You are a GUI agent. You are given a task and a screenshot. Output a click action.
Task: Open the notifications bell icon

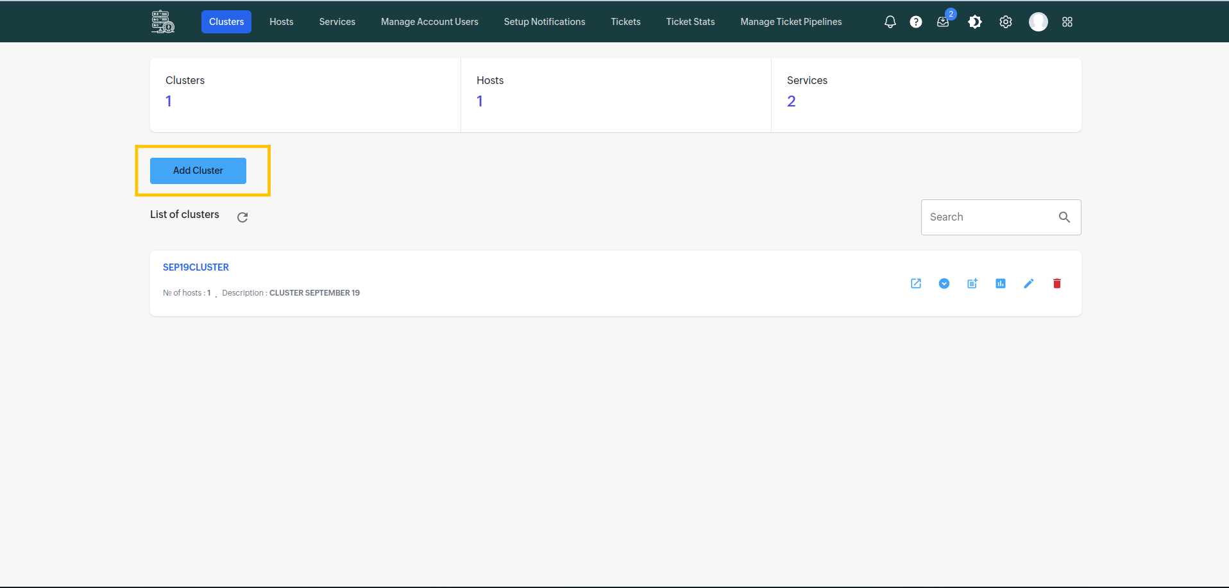pyautogui.click(x=890, y=22)
